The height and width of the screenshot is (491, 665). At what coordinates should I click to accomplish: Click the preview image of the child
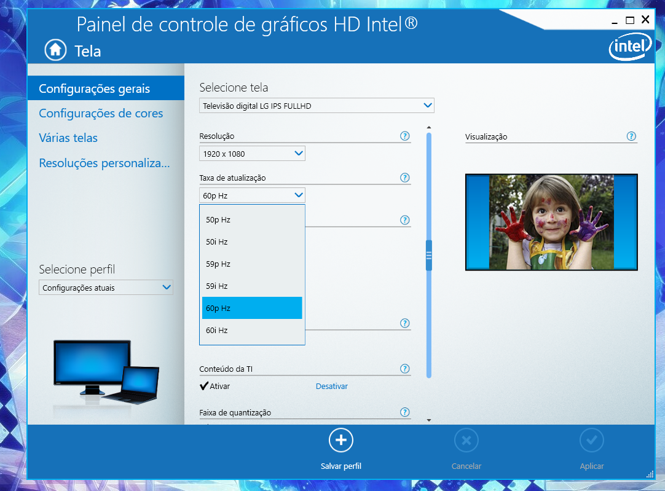[x=551, y=222]
